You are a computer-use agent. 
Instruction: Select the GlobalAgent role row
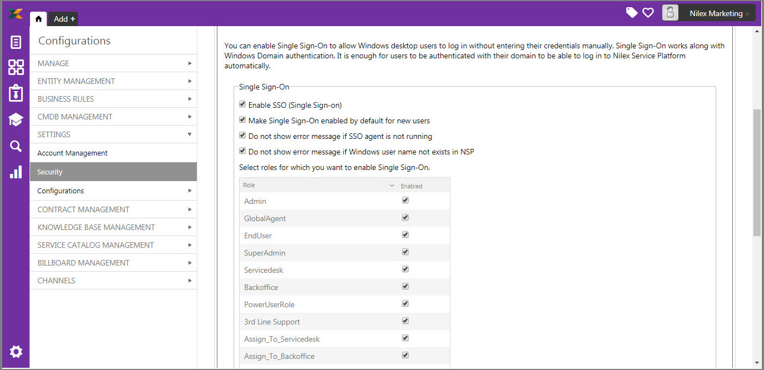tap(345, 218)
